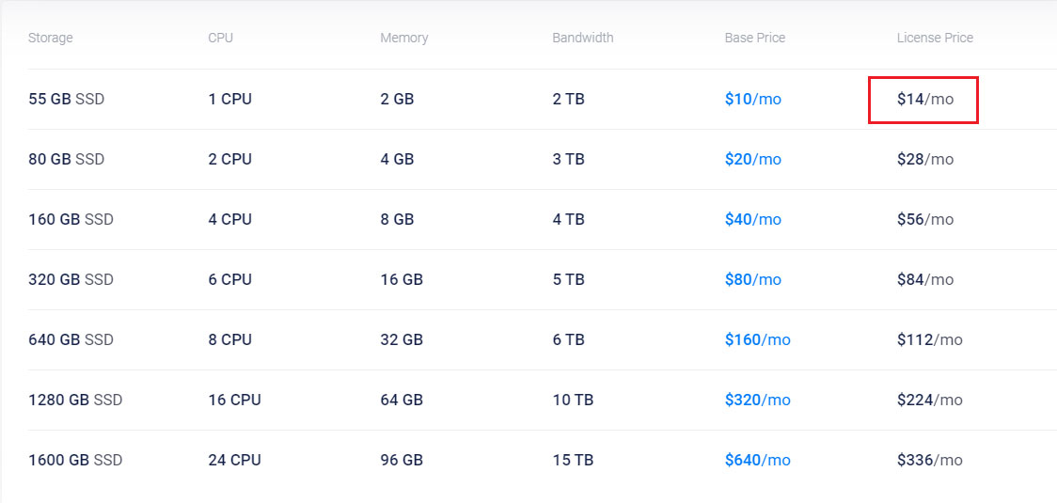
Task: Open the $80/mo base price link
Action: coord(753,279)
